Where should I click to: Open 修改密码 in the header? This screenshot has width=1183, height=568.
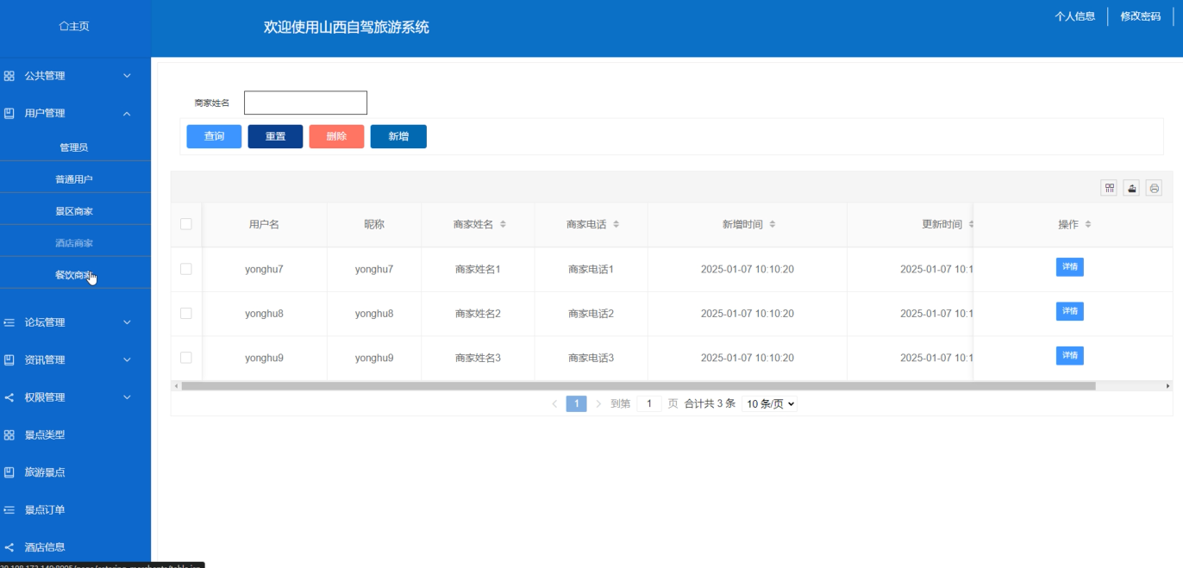(1141, 16)
